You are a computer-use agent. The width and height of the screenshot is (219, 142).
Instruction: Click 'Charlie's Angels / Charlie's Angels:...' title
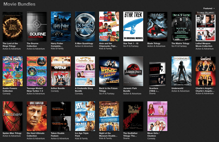click(205, 90)
